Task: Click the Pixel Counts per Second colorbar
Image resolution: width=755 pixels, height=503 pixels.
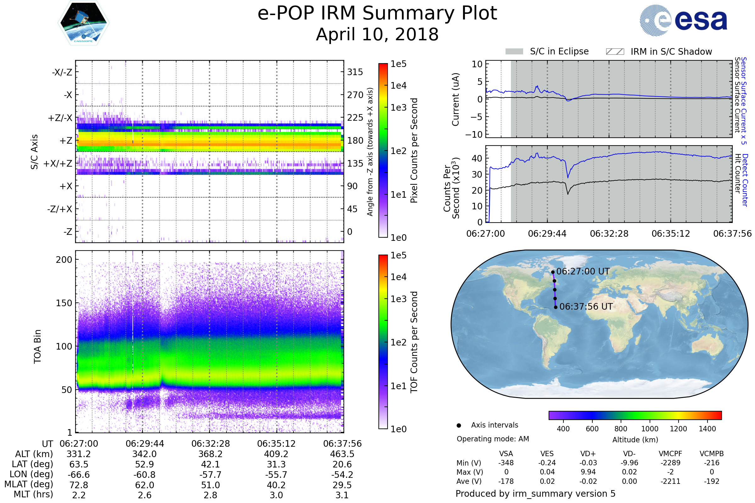Action: point(383,150)
